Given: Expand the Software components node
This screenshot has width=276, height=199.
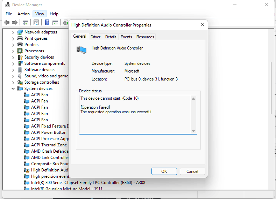Looking at the screenshot, I should click(13, 63).
